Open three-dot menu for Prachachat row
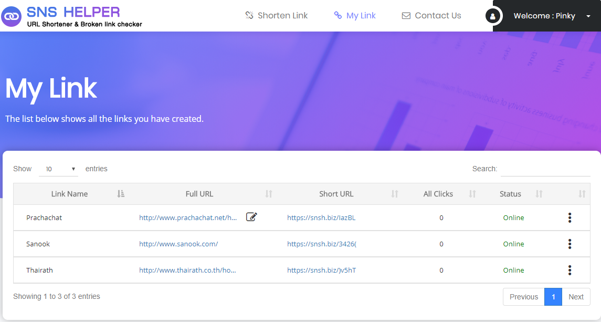The height and width of the screenshot is (322, 601). coord(570,217)
